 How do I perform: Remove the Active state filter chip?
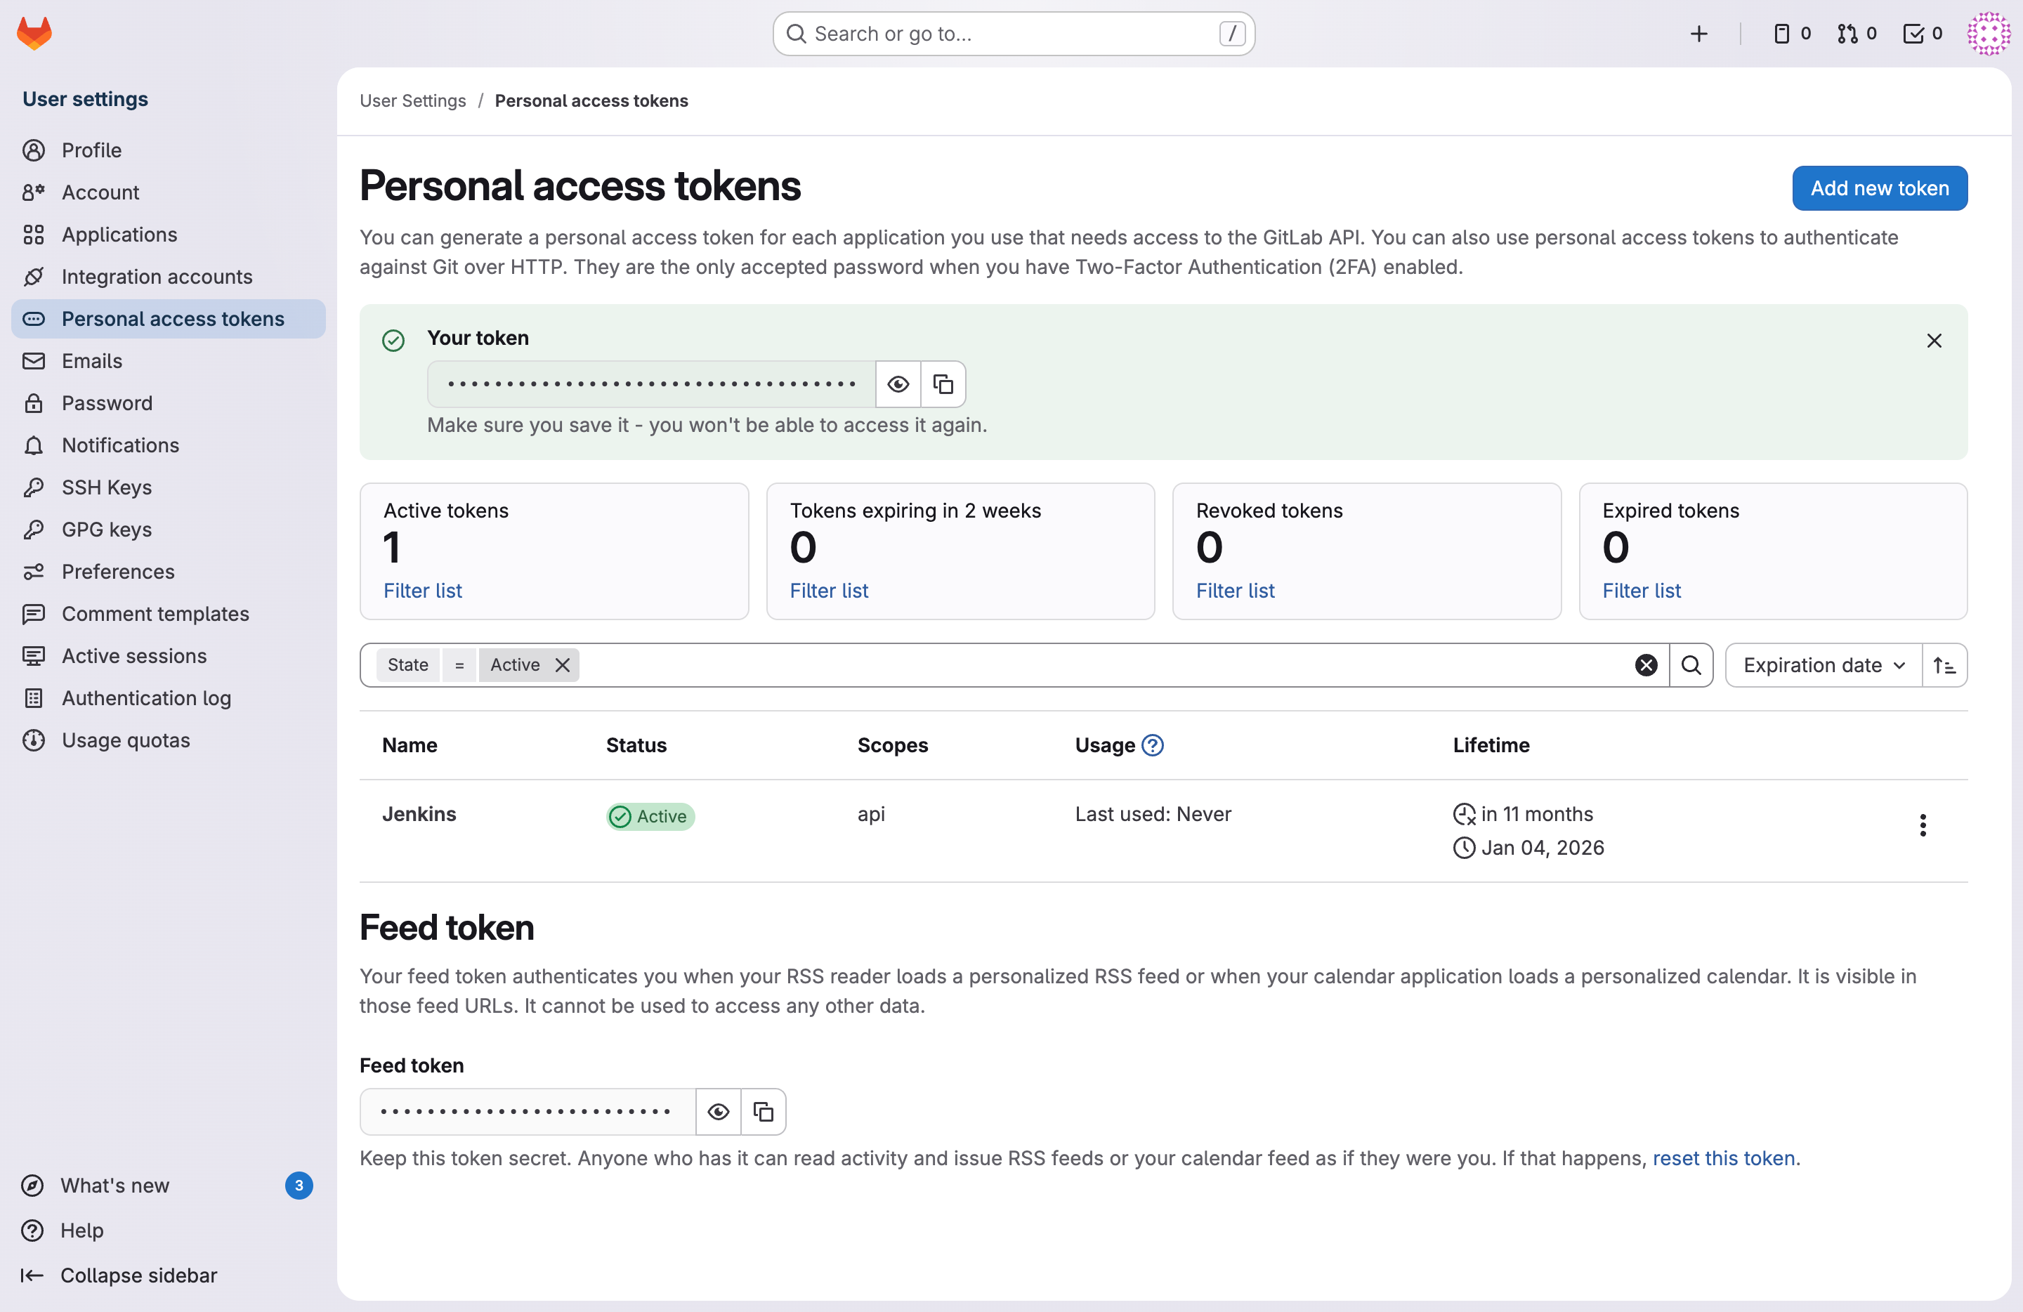tap(563, 665)
